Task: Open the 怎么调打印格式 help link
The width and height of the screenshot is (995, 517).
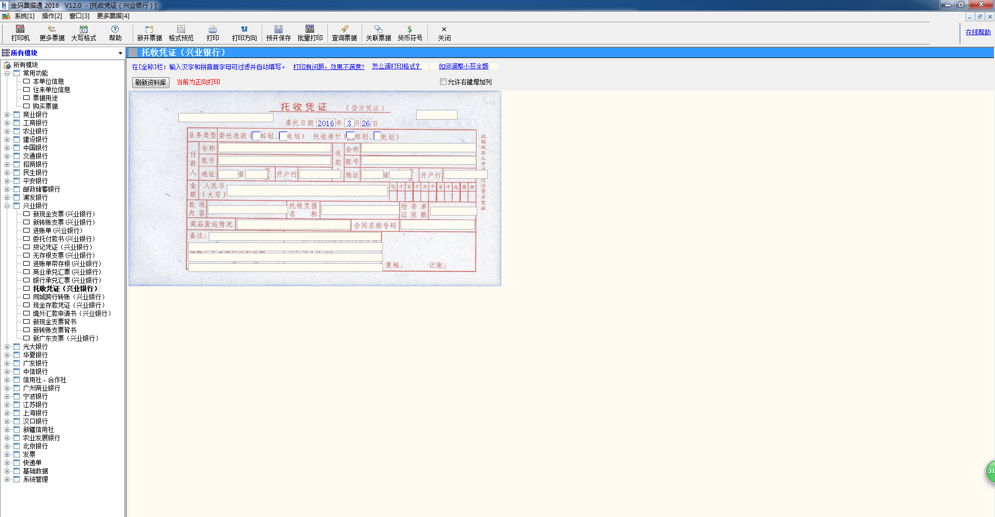Action: pos(396,66)
